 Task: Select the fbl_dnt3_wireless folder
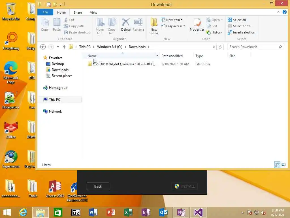(x=122, y=64)
